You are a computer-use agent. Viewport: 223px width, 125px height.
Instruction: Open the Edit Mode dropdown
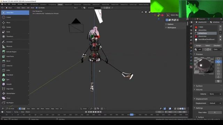(12, 109)
